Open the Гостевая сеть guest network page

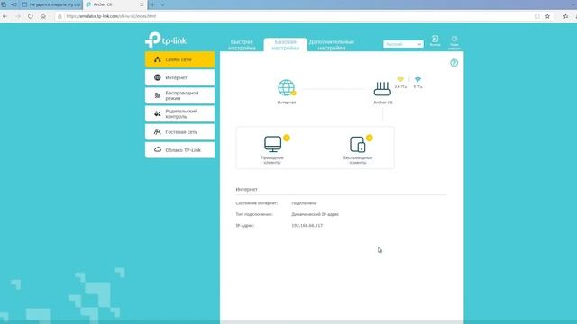pyautogui.click(x=179, y=132)
